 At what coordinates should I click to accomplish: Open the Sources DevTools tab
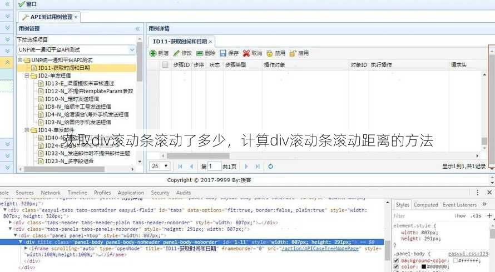point(24,193)
